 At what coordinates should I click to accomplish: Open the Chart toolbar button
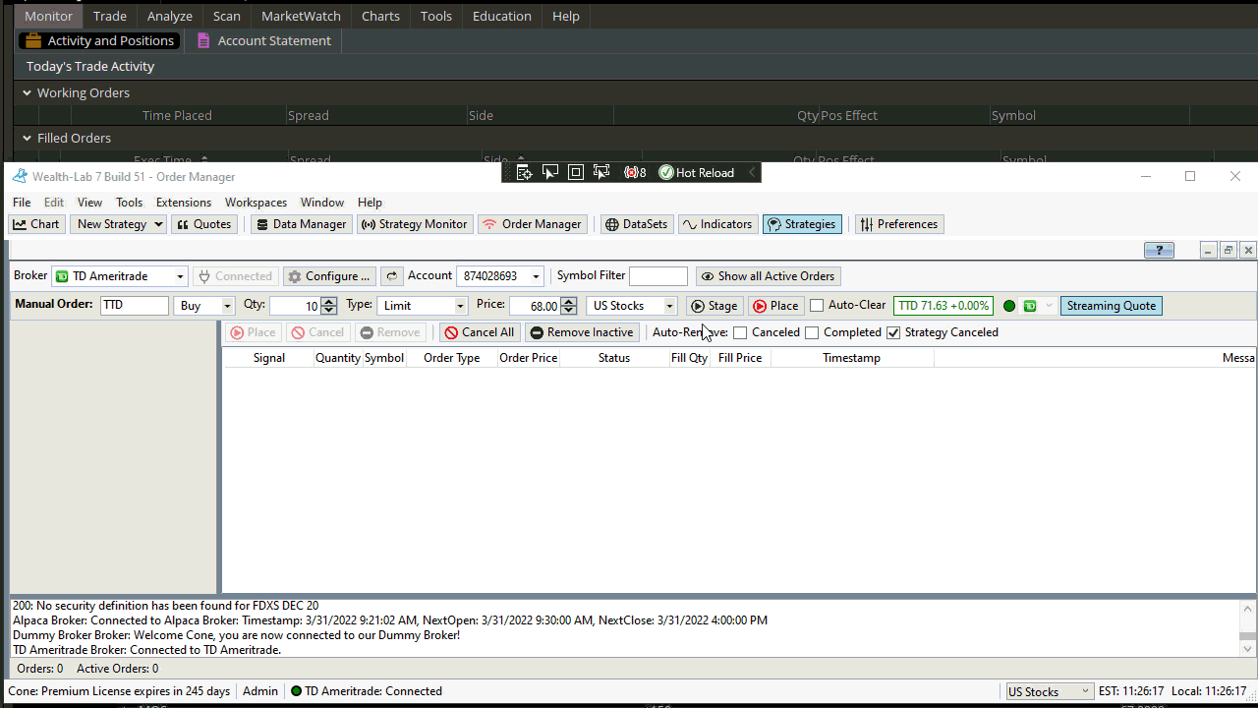tap(36, 224)
